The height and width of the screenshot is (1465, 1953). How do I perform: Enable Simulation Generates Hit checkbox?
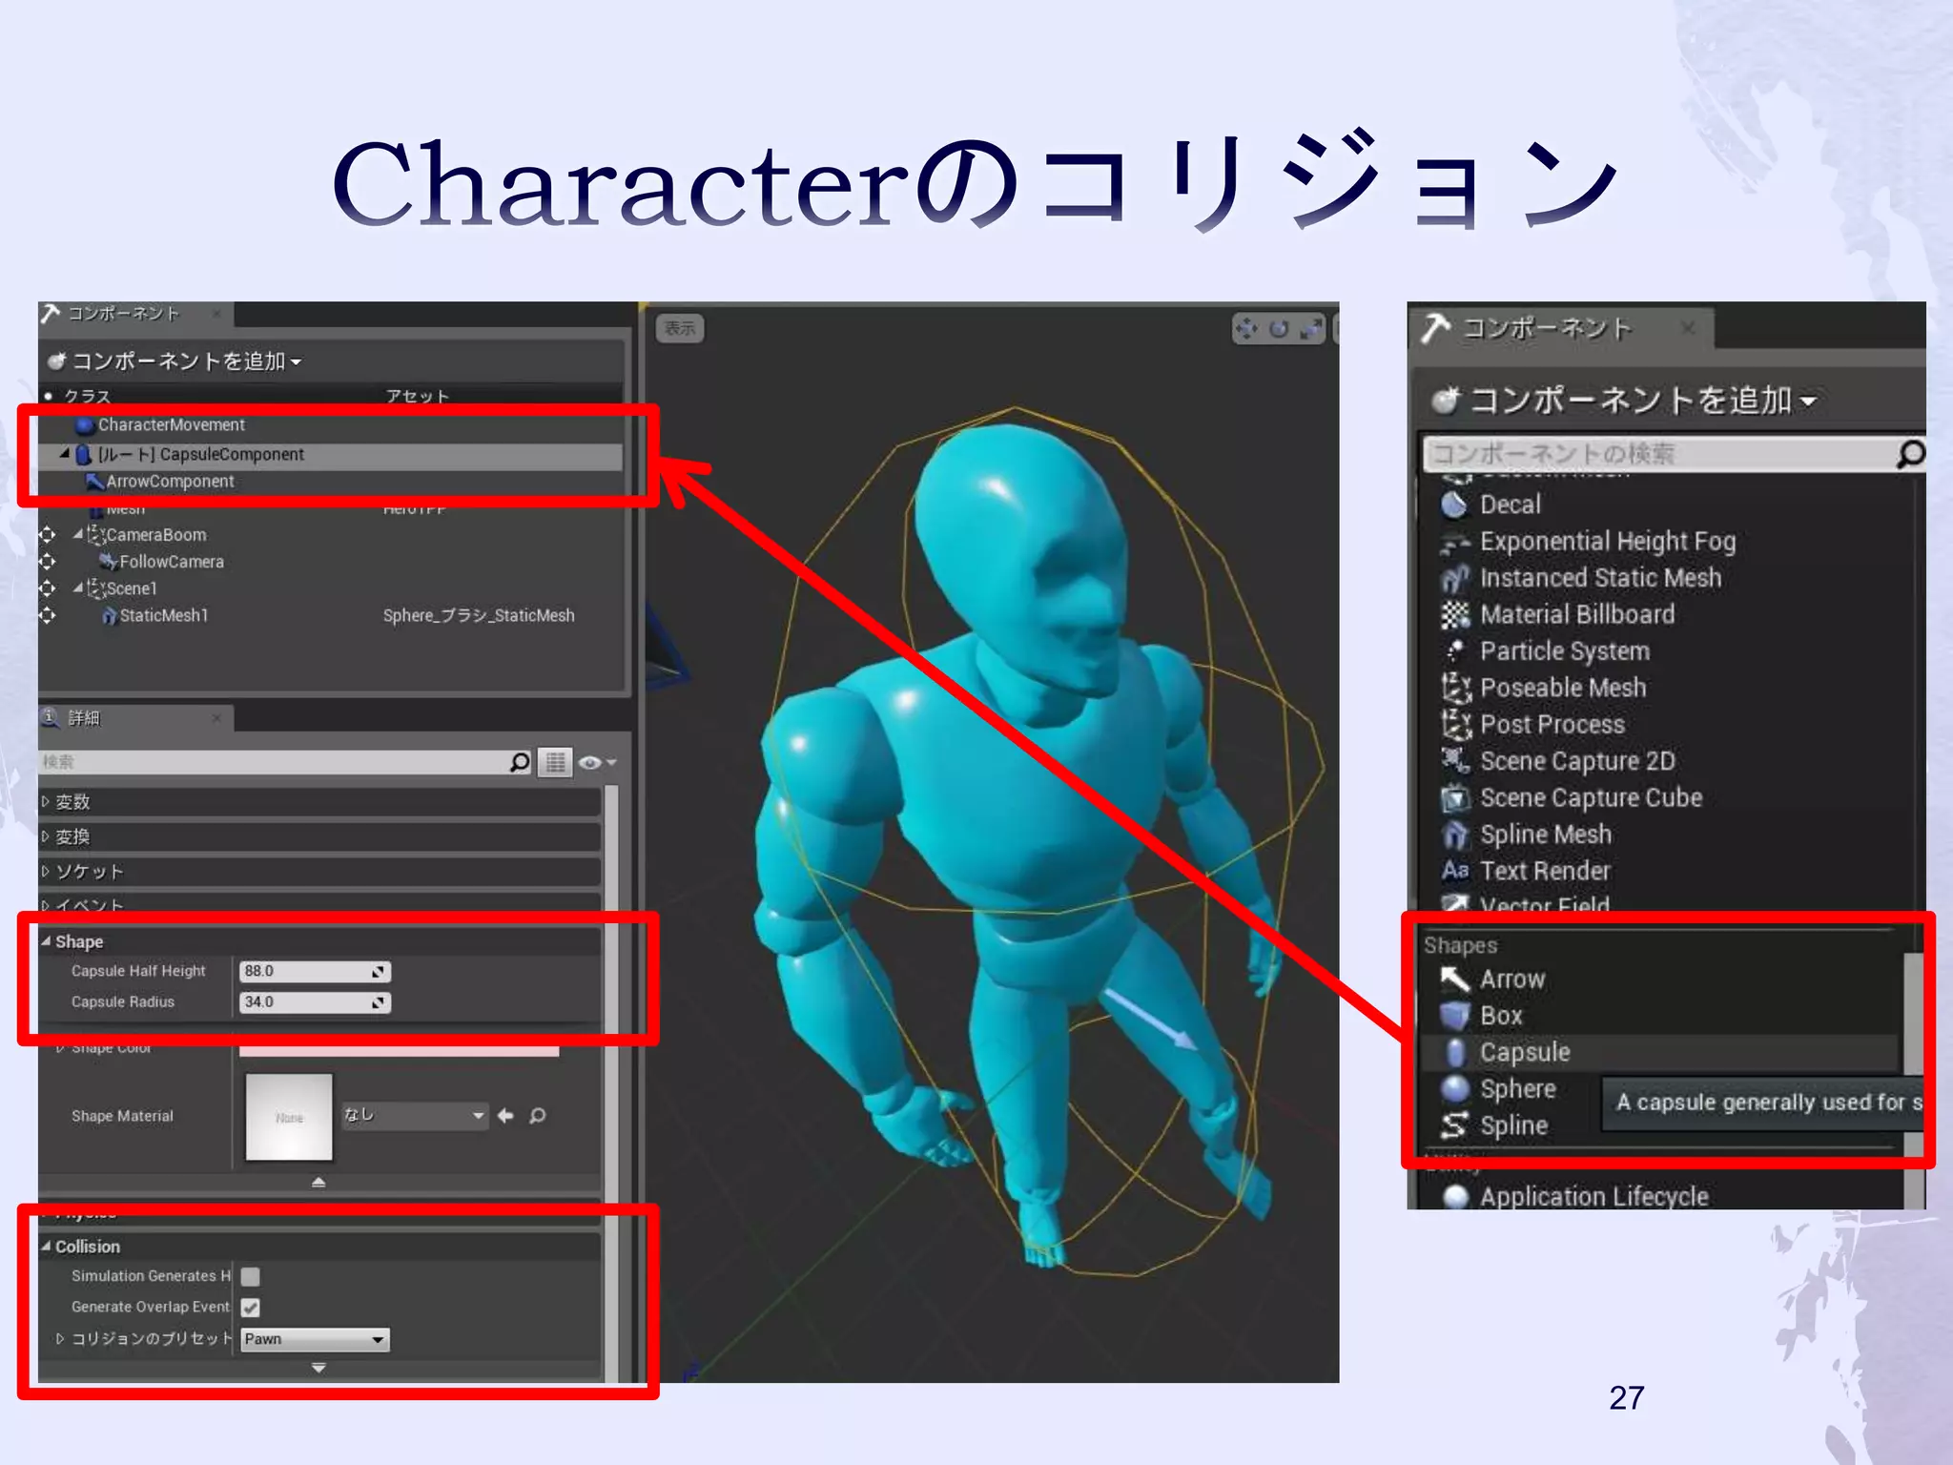[x=251, y=1276]
